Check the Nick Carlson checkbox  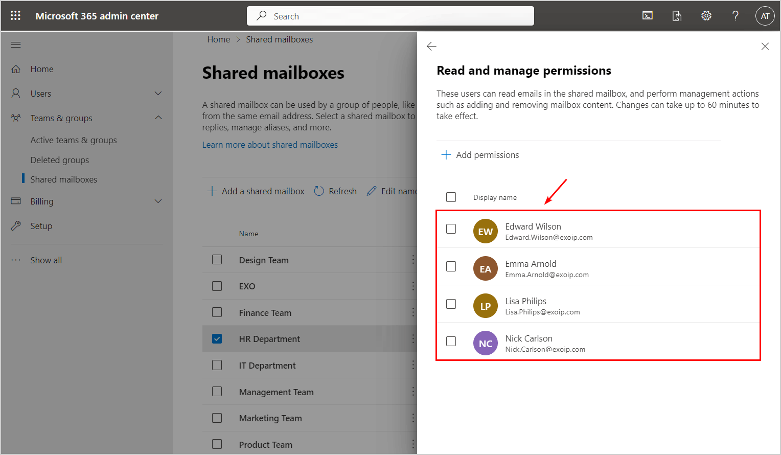click(451, 341)
